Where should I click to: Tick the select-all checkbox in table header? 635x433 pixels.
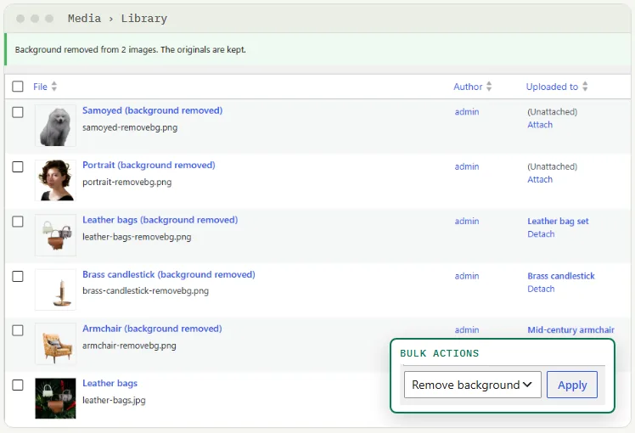pyautogui.click(x=18, y=87)
